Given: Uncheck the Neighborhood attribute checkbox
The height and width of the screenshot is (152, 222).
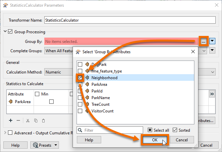Looking at the screenshot, I should [x=80, y=77].
